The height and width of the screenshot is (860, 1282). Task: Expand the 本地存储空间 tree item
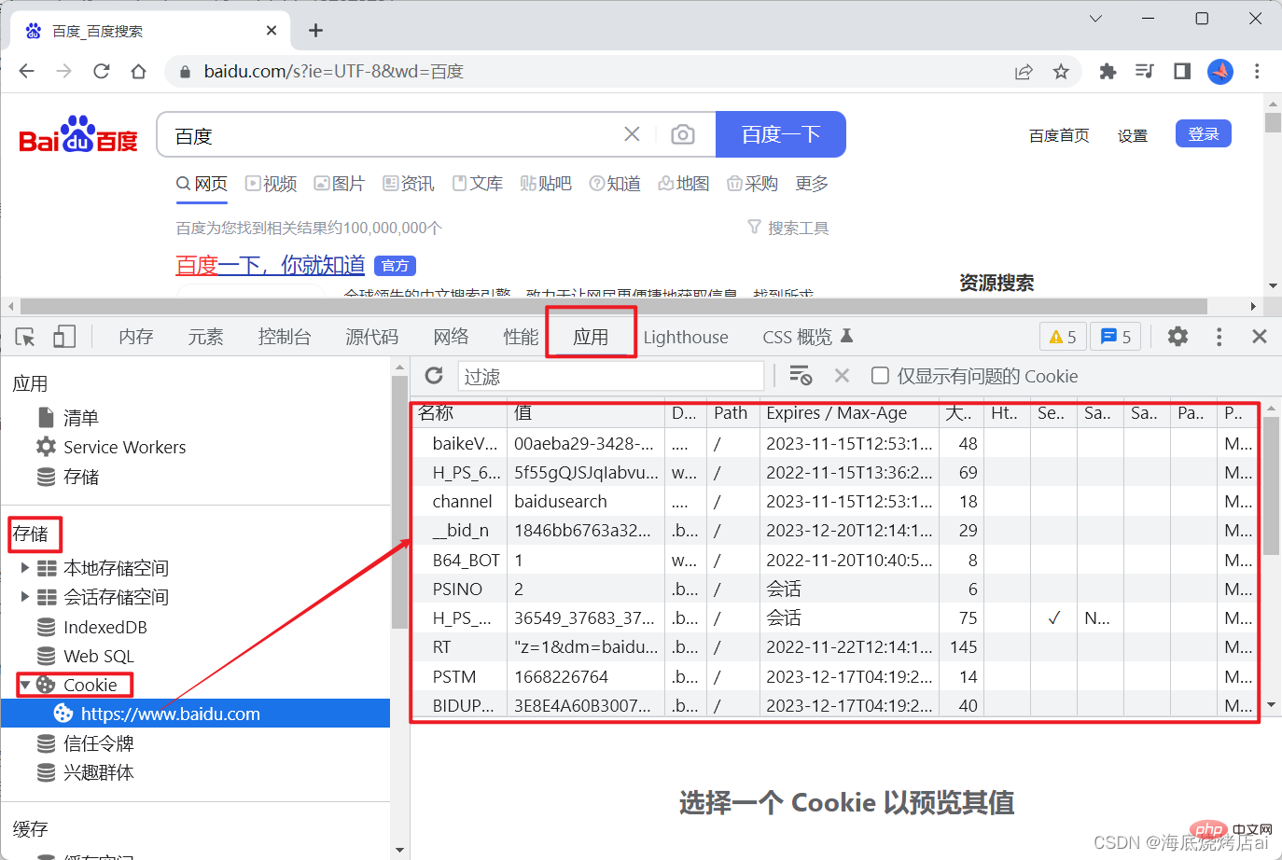pos(27,568)
